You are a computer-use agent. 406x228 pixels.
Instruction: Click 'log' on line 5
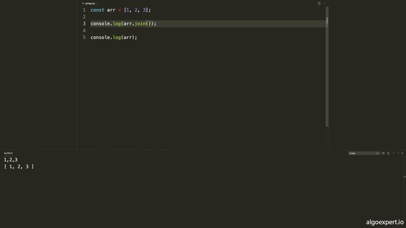[x=117, y=37]
